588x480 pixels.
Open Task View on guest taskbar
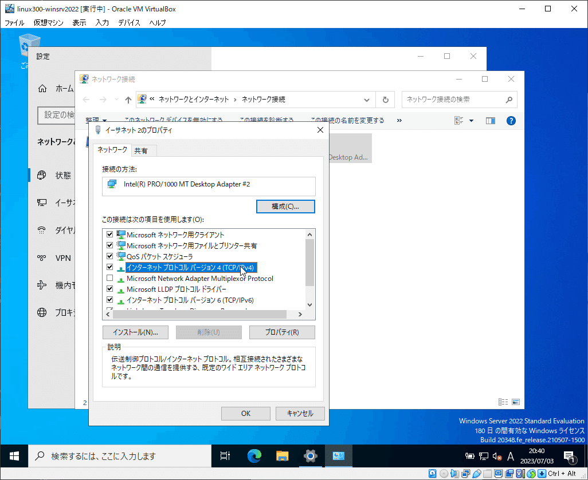(225, 455)
